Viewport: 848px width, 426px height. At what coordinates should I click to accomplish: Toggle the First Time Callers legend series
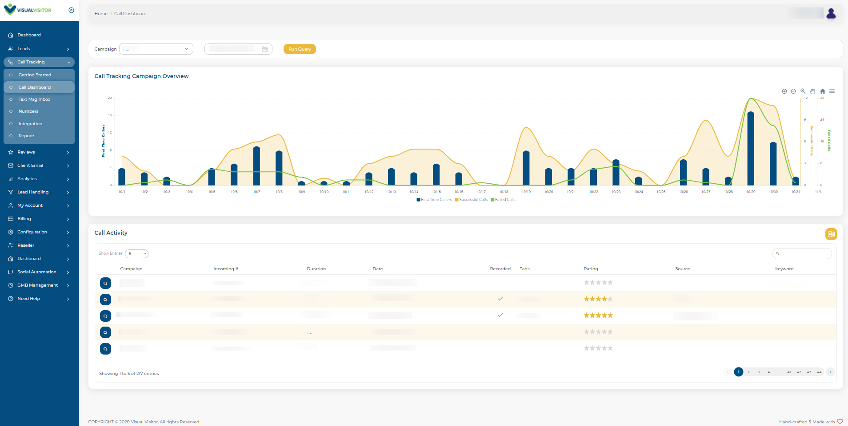[434, 200]
